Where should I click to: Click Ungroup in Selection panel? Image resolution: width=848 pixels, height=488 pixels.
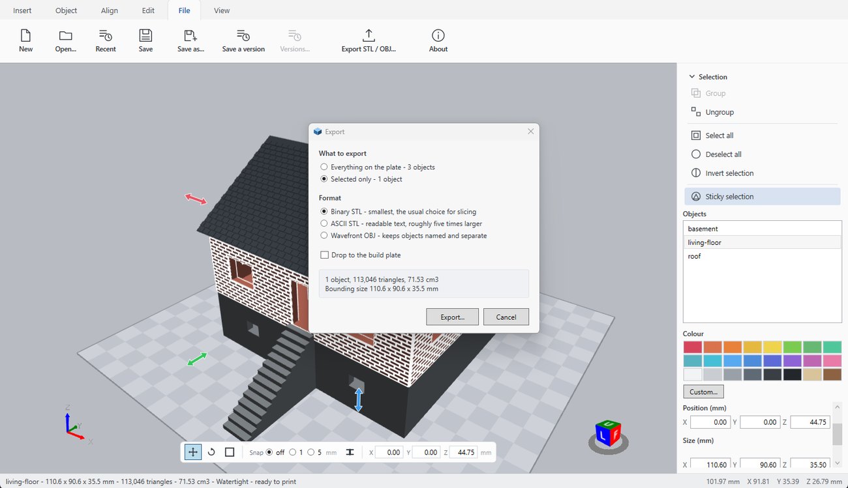pyautogui.click(x=719, y=112)
